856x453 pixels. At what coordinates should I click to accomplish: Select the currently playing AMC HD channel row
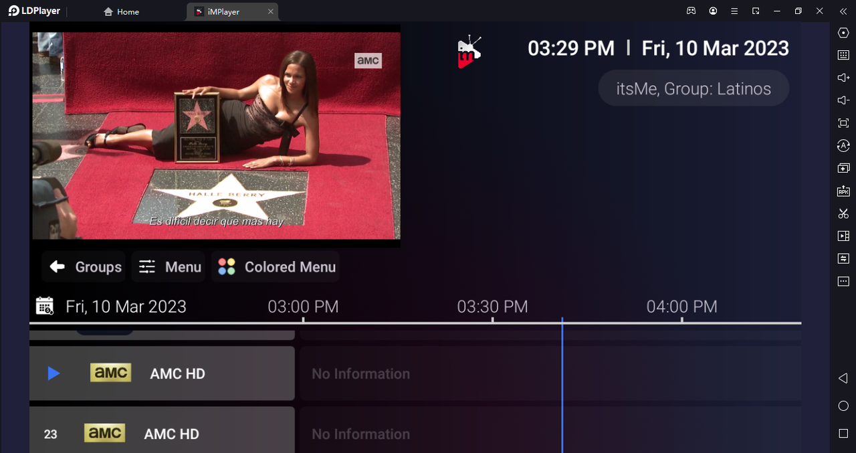pos(162,373)
